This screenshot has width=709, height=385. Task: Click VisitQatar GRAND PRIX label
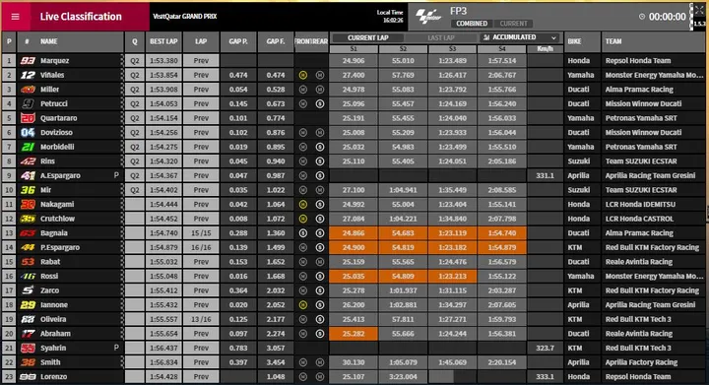pos(184,17)
